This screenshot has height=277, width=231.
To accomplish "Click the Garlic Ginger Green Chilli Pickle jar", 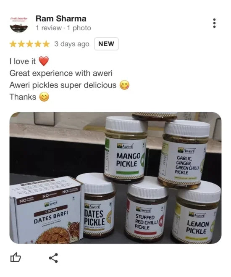I will point(184,154).
